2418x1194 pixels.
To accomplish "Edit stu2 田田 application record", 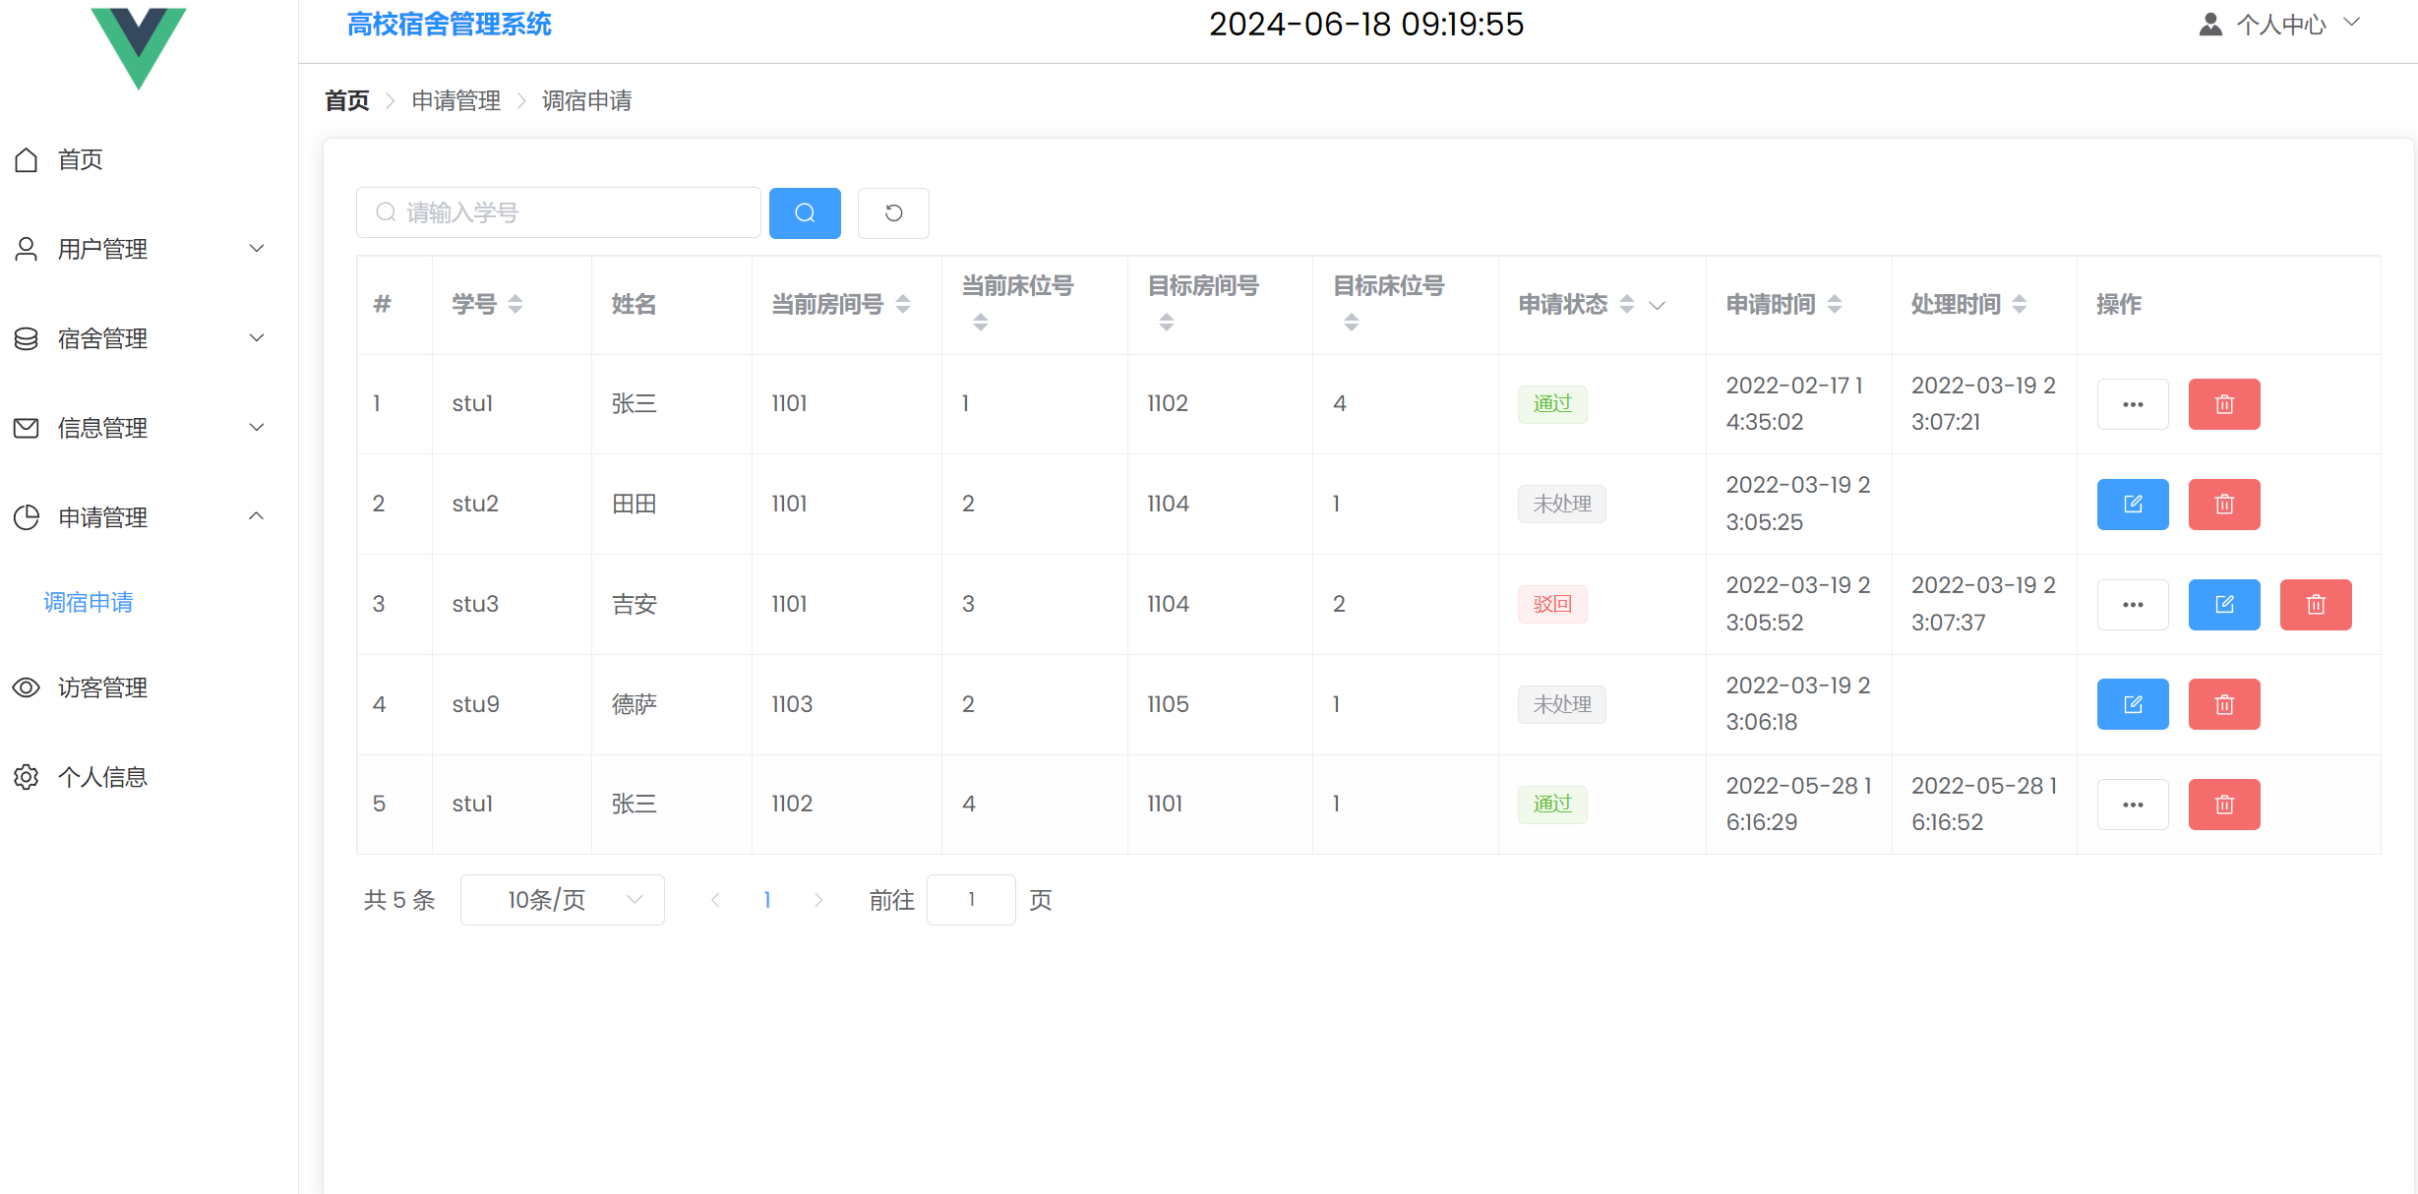I will 2132,505.
